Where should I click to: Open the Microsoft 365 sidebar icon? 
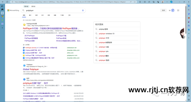[189, 26]
